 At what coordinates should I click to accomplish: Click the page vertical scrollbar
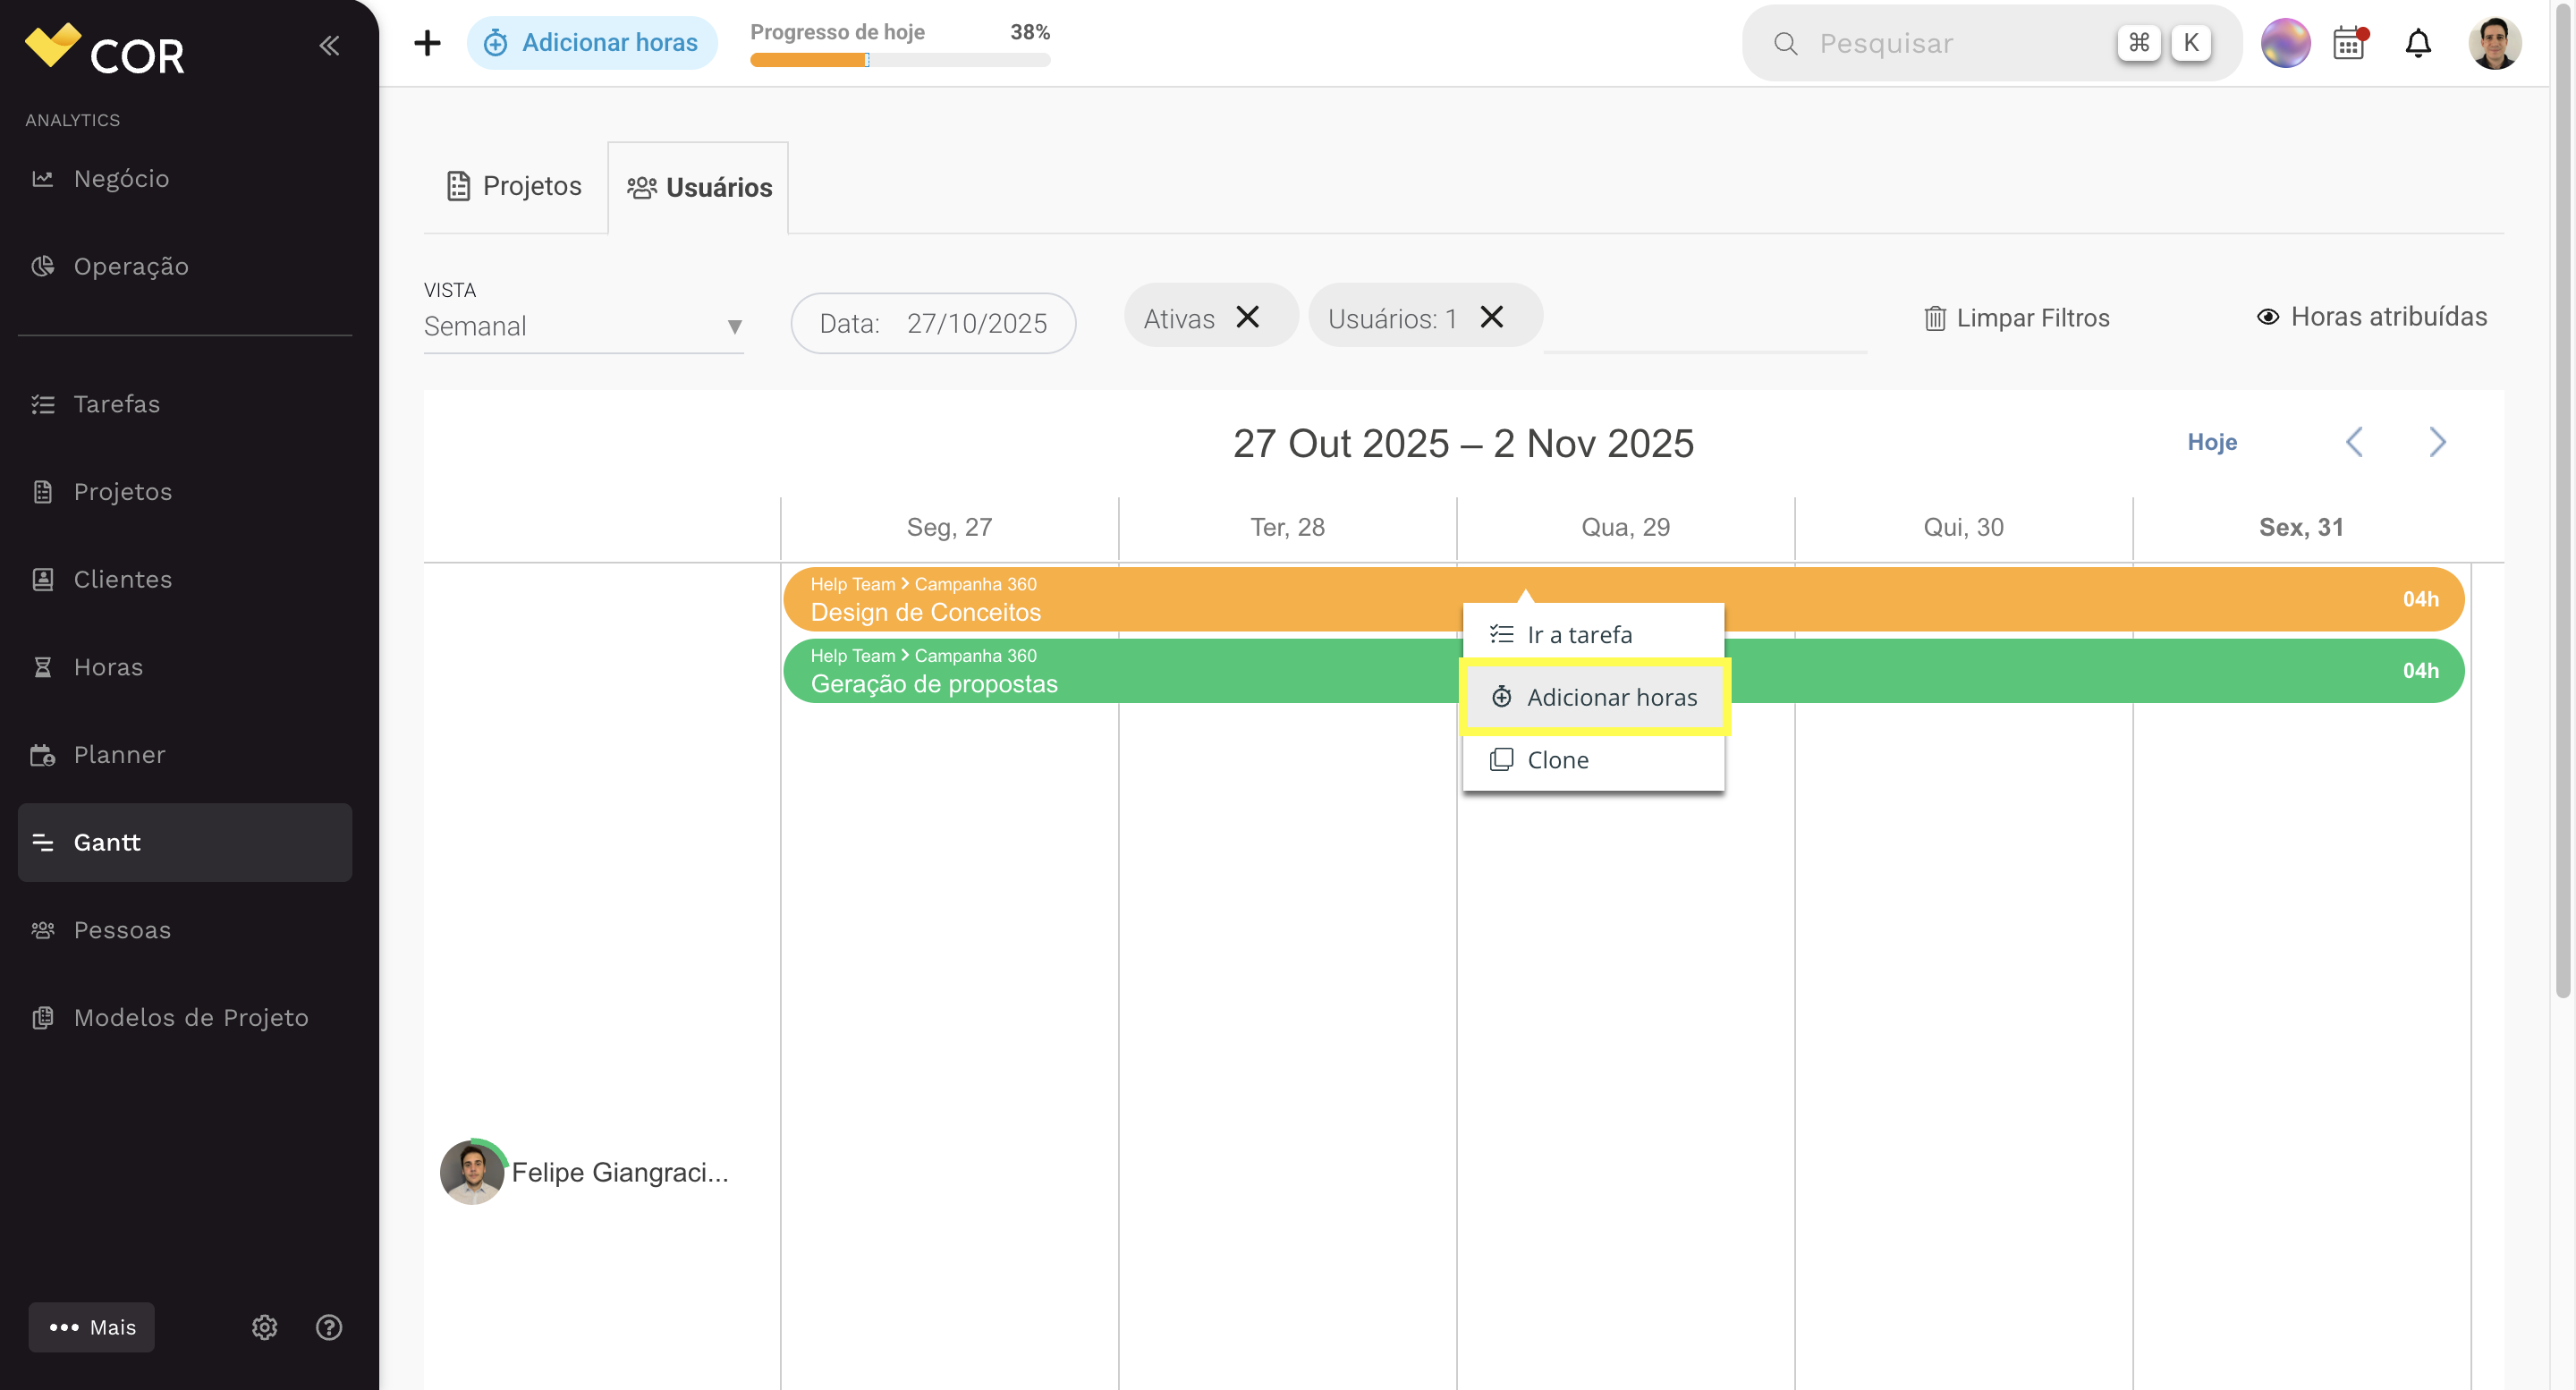[x=2562, y=500]
